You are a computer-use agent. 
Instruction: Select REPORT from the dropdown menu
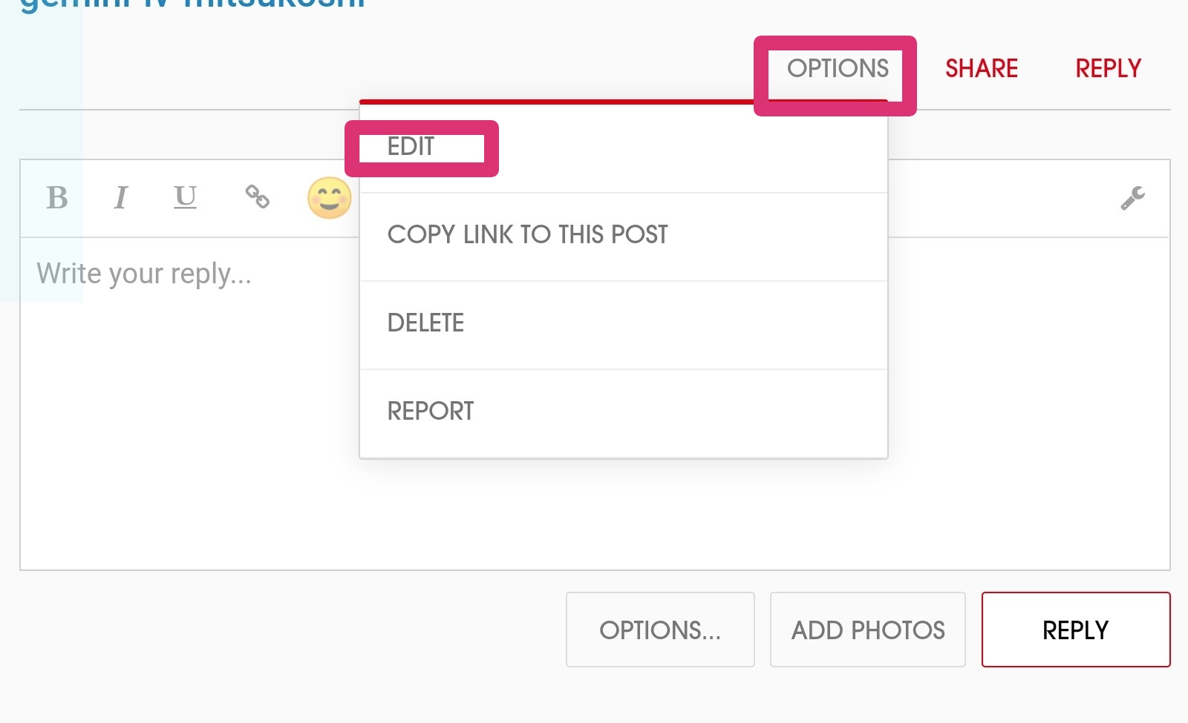point(431,412)
